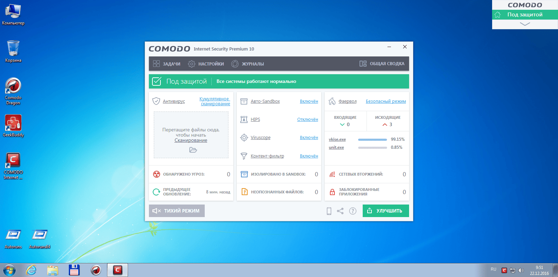Open the Viruscope link
Screen dimensions: 558x277
[x=261, y=138]
